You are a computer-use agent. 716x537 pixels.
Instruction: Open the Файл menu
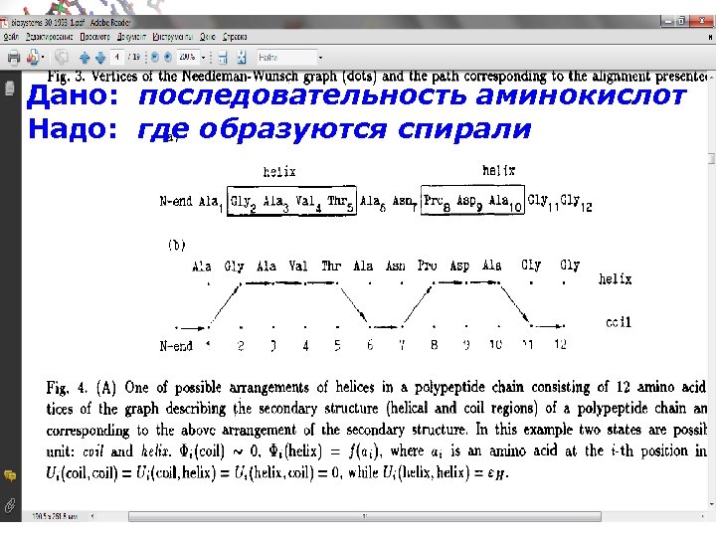point(11,37)
